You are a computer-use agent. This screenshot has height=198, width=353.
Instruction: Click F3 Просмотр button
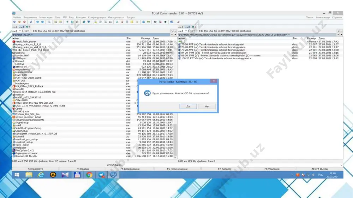pos(35,169)
